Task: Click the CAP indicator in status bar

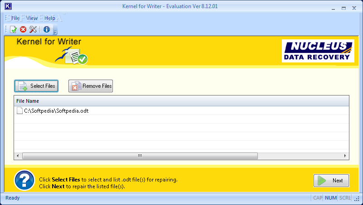Action: tap(317, 198)
